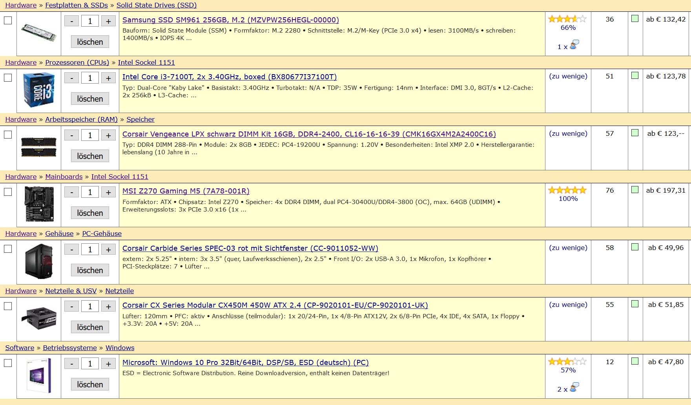The width and height of the screenshot is (691, 405).
Task: Tick the checkbox for the Intel Core i3 row
Action: [8, 78]
